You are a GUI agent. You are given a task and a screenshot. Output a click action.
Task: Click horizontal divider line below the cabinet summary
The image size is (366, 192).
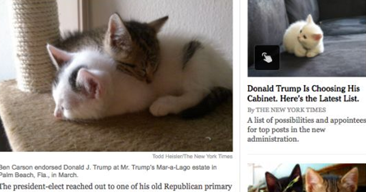coord(307,154)
